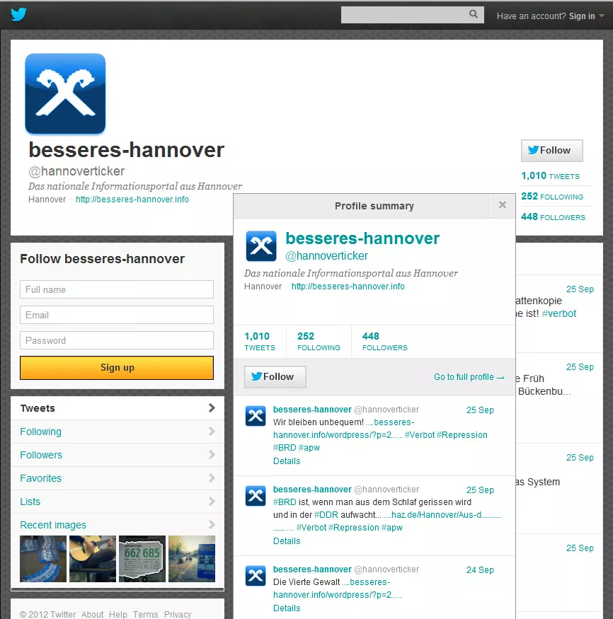613x619 pixels.
Task: Open the recent image showing 662 685
Action: pyautogui.click(x=142, y=559)
